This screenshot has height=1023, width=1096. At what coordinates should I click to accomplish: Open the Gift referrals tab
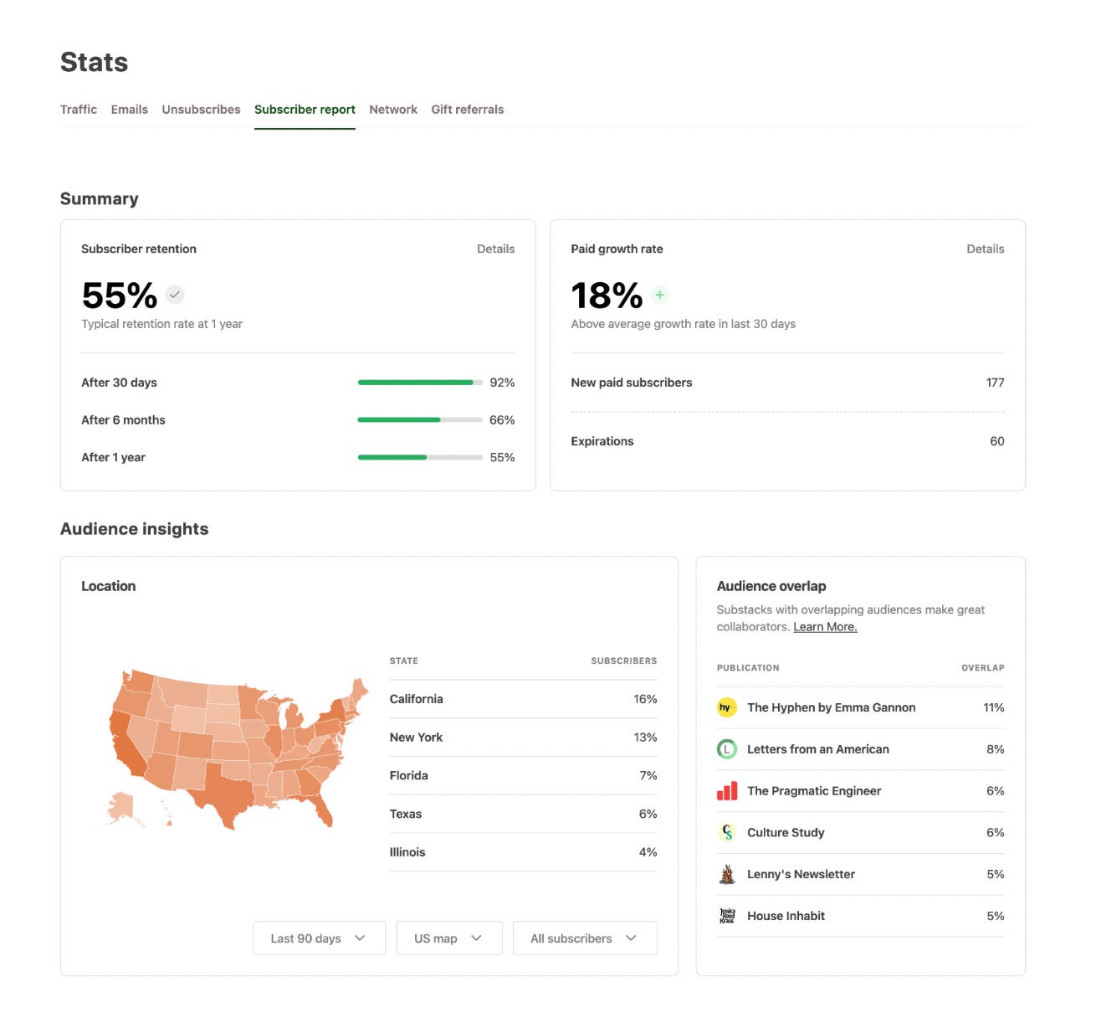point(467,109)
